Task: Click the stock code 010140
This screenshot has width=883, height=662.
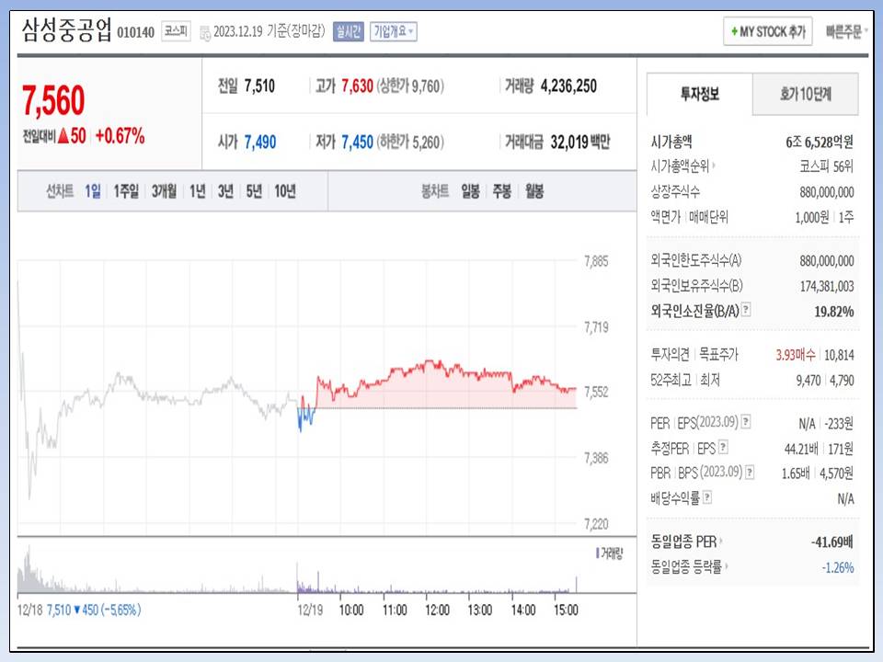Action: click(x=136, y=32)
